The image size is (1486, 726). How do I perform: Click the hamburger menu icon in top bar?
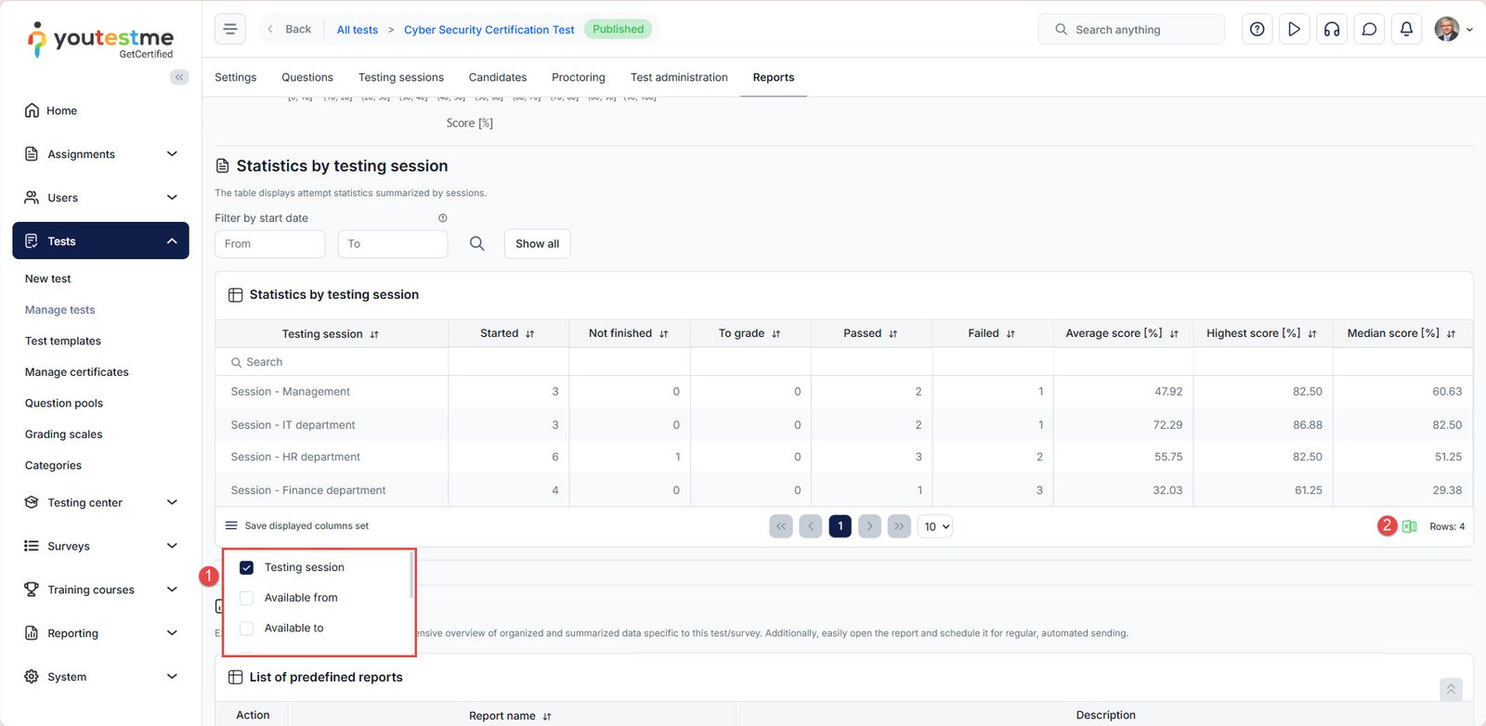(x=230, y=29)
